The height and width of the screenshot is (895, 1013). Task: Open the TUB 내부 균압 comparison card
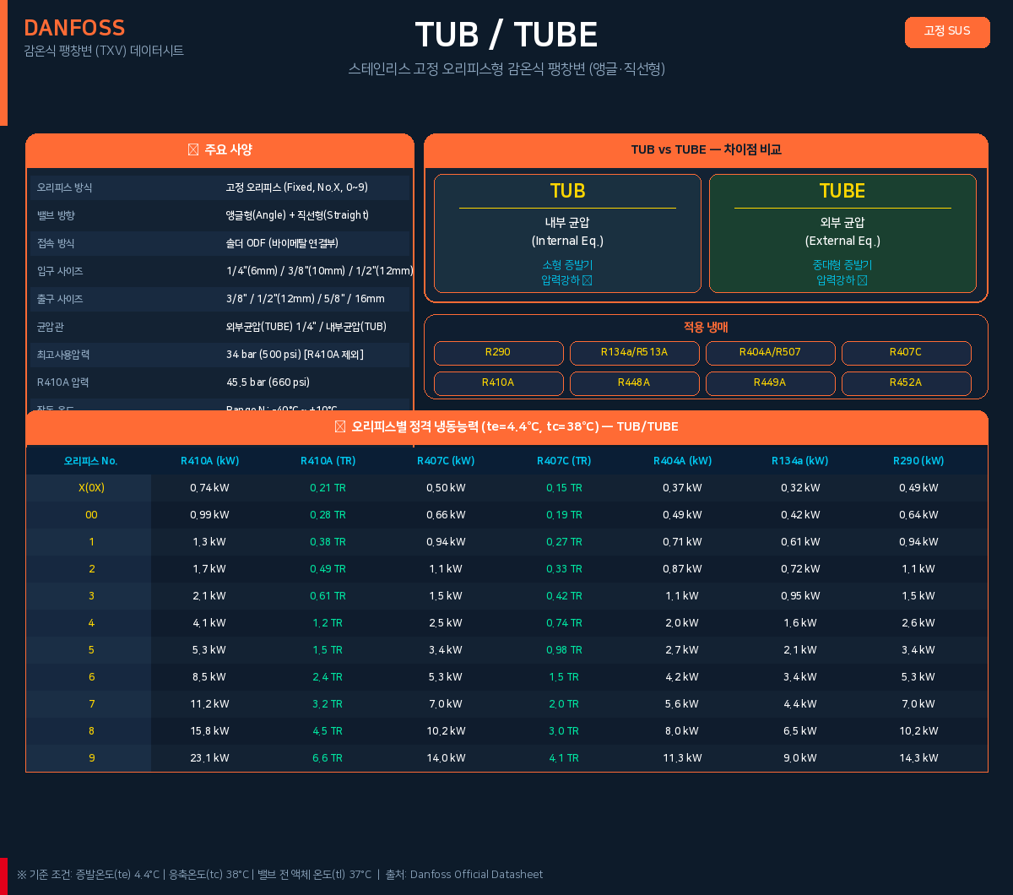click(567, 233)
